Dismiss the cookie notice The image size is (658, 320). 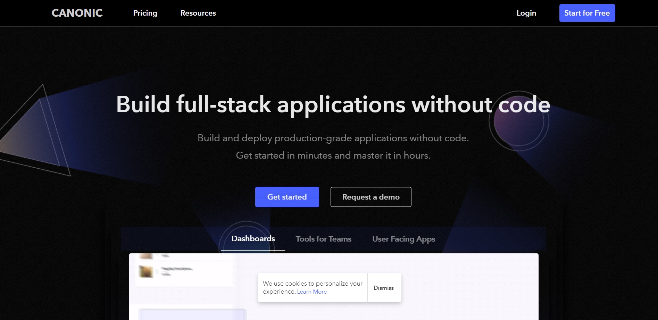[384, 288]
